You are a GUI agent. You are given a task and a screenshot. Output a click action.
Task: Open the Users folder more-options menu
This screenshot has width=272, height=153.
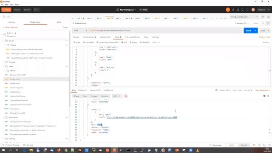point(66,66)
